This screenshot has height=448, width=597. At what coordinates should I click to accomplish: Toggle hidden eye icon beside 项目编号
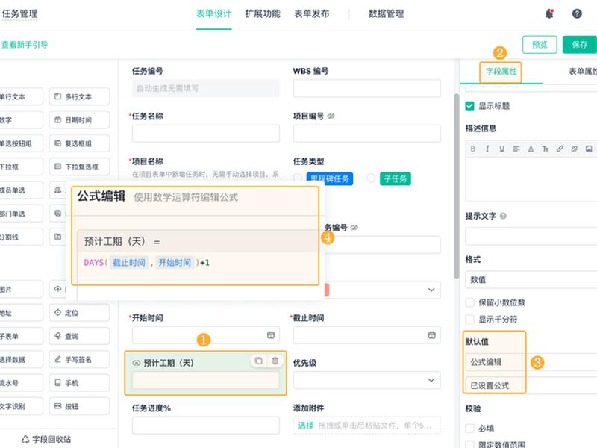point(331,116)
